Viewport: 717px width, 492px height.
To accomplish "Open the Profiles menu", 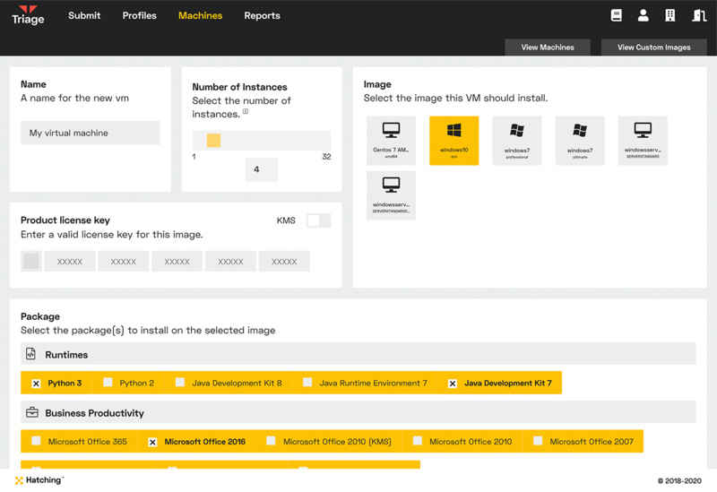I will 140,15.
